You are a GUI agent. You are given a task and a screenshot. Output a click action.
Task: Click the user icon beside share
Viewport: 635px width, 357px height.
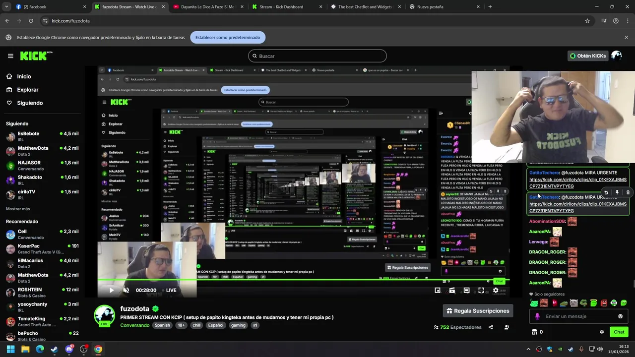tap(507, 327)
